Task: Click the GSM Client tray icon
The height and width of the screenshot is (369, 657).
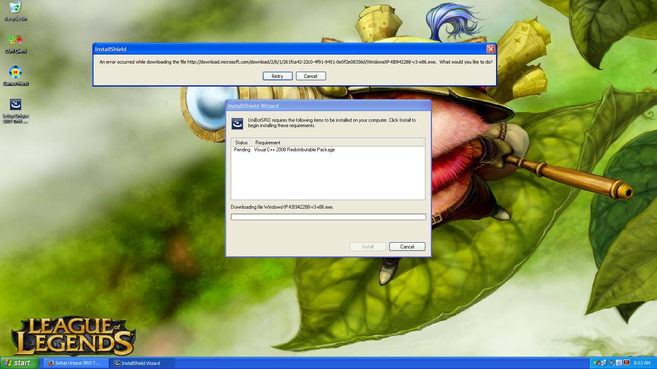Action: pos(597,363)
